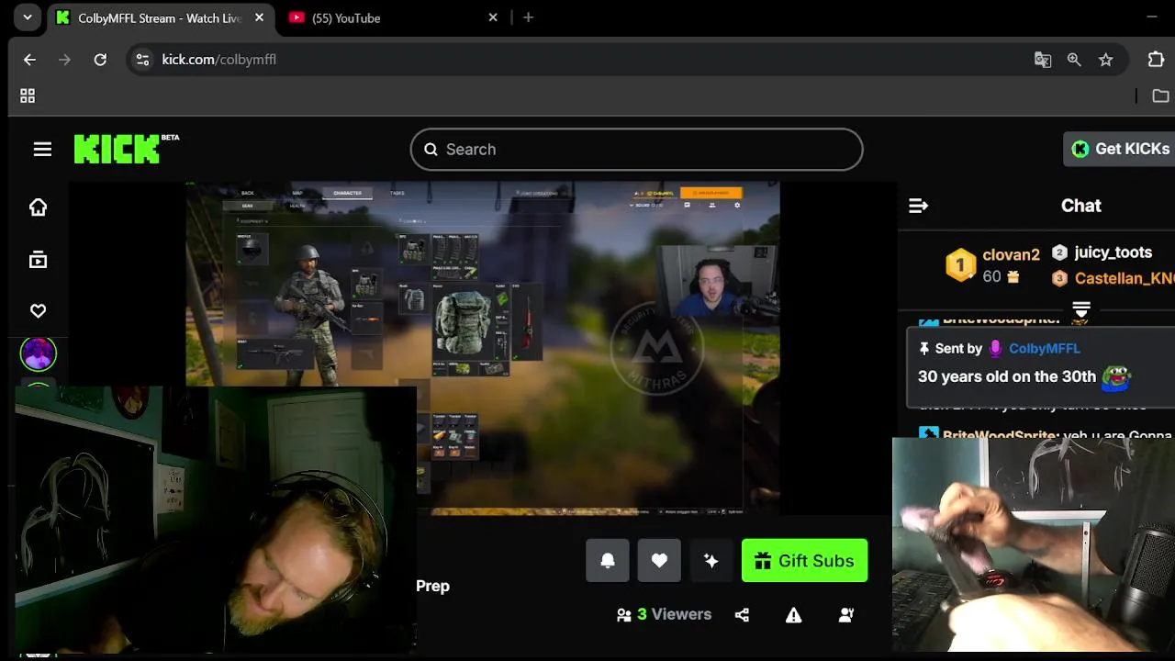Open the tab search dropdown arrow
Screen dimensions: 1175x661
click(28, 17)
